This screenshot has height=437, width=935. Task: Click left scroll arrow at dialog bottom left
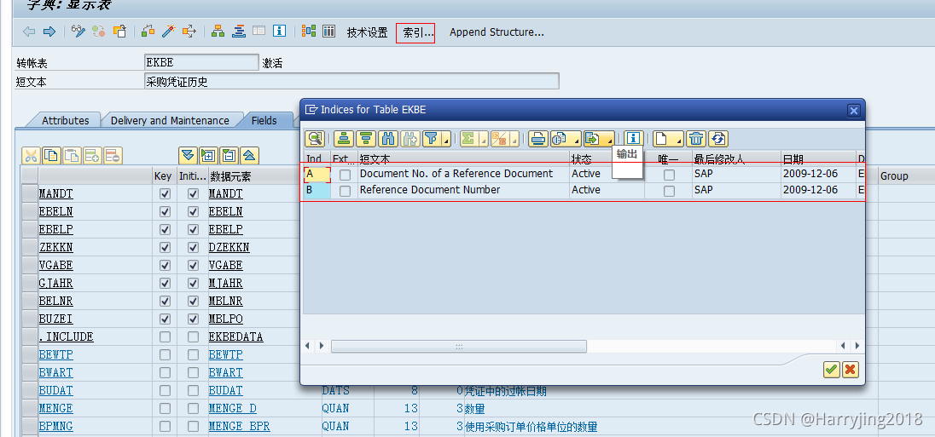pos(308,345)
